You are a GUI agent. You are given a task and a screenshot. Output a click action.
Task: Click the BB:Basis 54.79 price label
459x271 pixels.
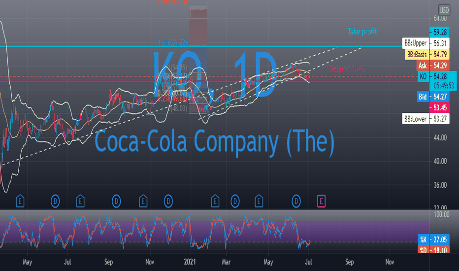click(x=427, y=55)
